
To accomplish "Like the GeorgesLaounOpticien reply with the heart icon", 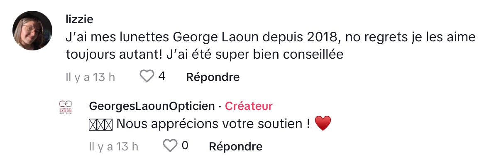I will (170, 145).
